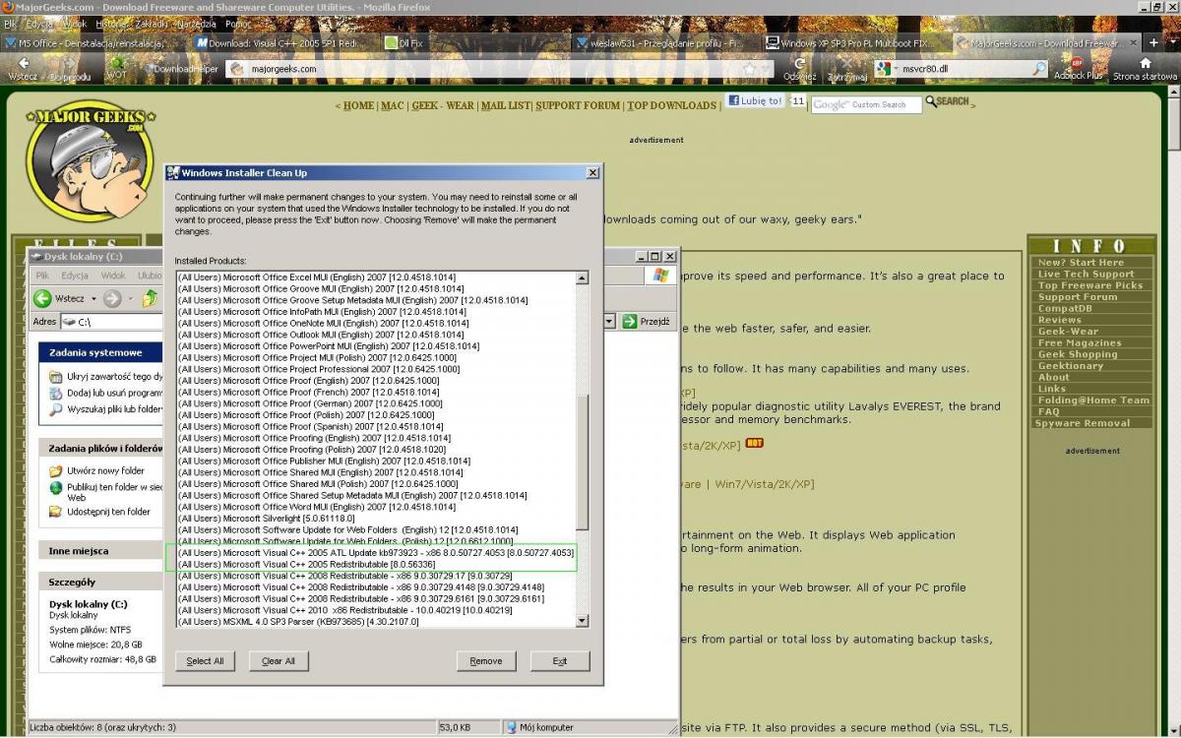1181x738 pixels.
Task: Click Installed Products list scrollbar thumb
Action: (x=582, y=462)
